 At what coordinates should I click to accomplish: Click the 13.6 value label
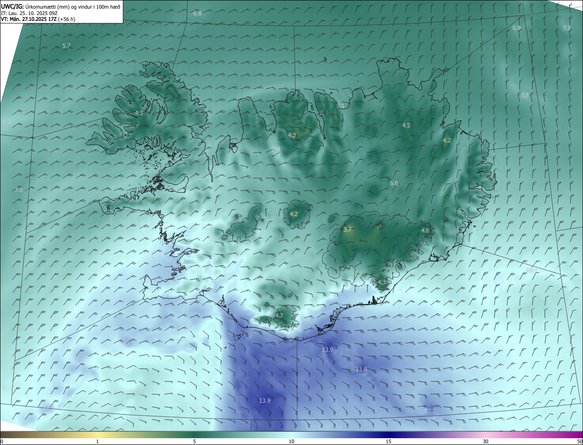click(x=362, y=369)
